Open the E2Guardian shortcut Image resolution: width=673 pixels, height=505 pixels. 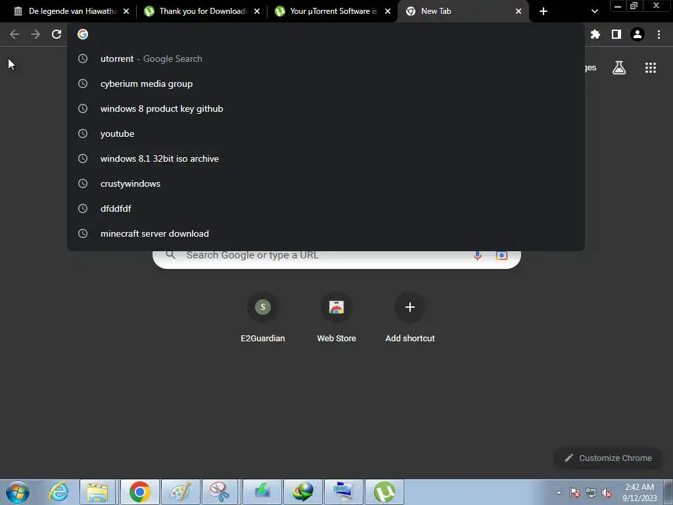263,318
